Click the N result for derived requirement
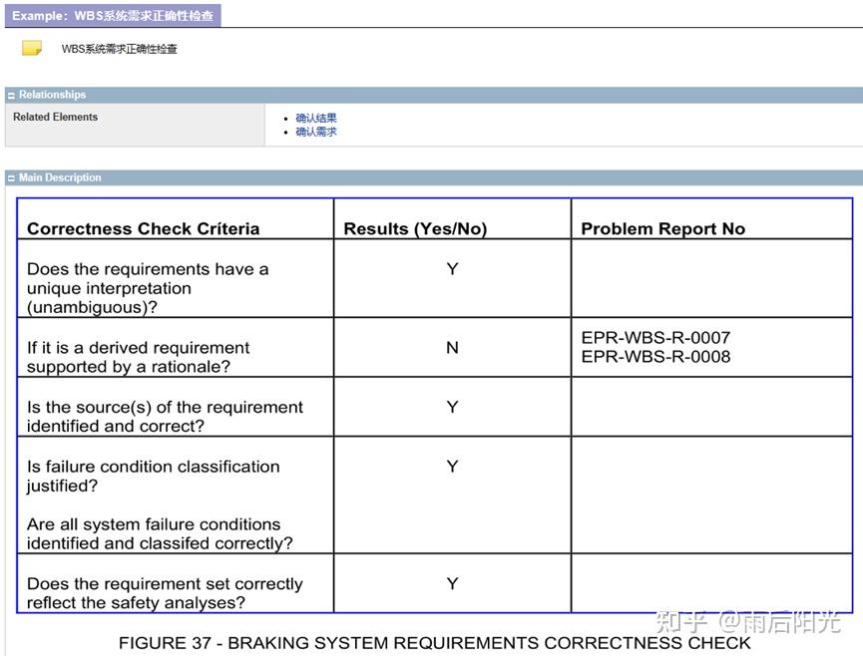The width and height of the screenshot is (863, 656). (x=452, y=348)
